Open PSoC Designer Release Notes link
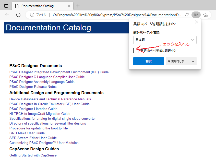 (x=33, y=87)
